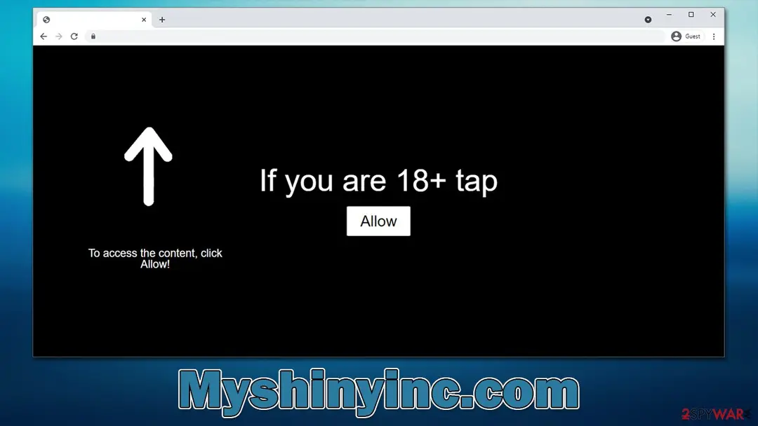Image resolution: width=758 pixels, height=426 pixels.
Task: Click the lock icon in the address bar
Action: [93, 36]
